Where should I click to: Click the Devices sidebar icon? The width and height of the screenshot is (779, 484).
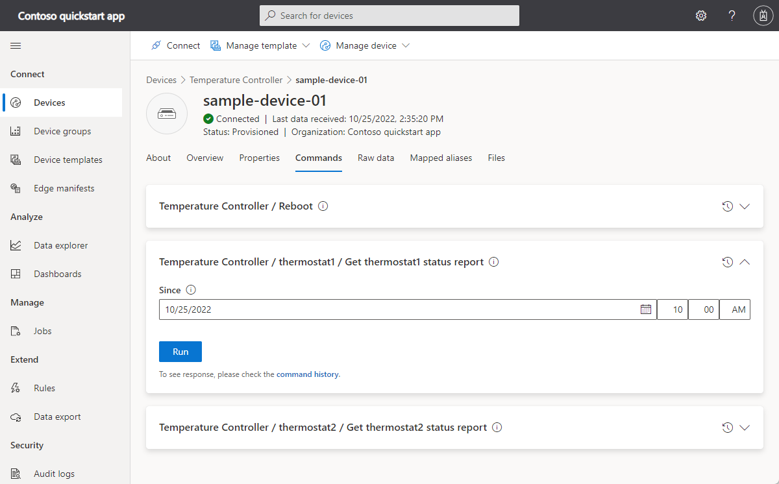click(x=16, y=103)
